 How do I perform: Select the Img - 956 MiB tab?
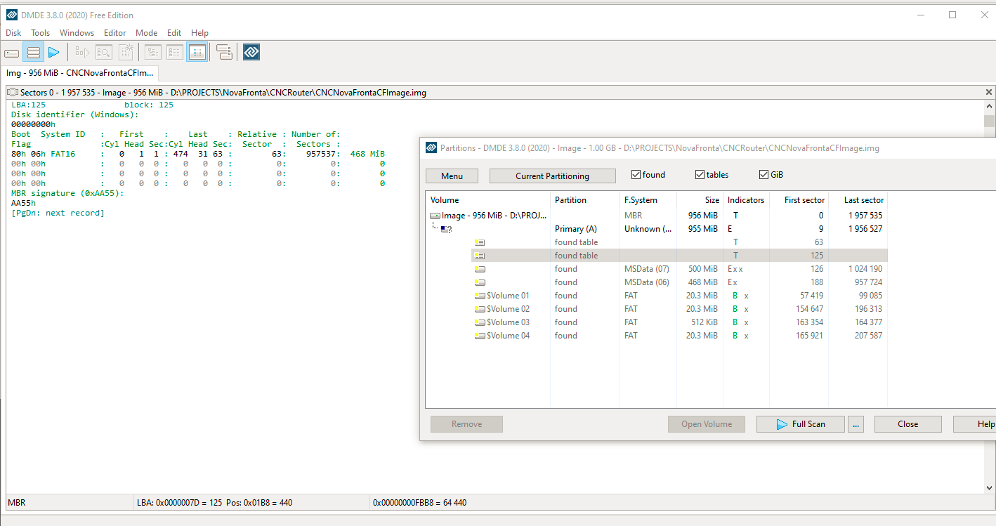pyautogui.click(x=80, y=73)
